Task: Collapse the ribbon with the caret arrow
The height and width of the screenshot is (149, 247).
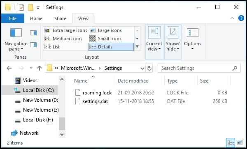Action: point(232,18)
